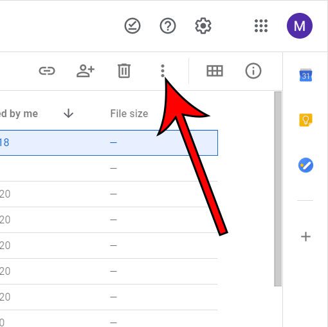This screenshot has height=327, width=328.
Task: Open the Google apps grid launcher
Action: pos(261,26)
